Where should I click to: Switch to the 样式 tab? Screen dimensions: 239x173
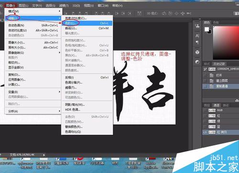point(207,64)
